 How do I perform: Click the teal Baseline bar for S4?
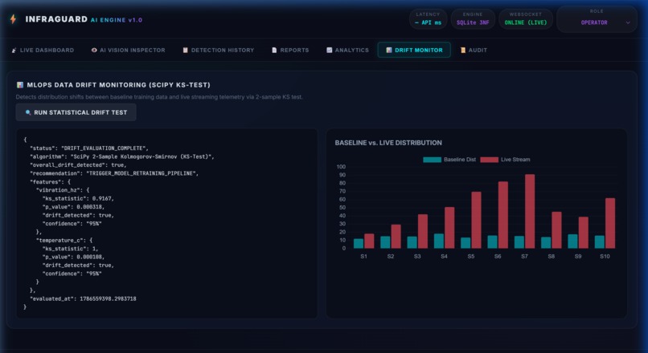point(439,241)
